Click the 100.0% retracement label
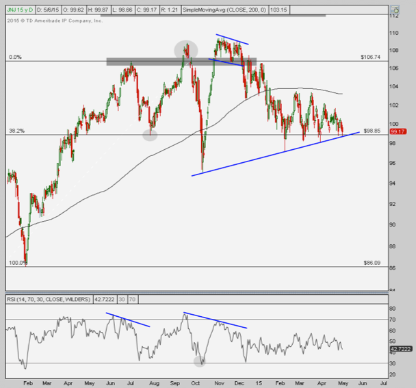This screenshot has width=416, height=388. 16,262
